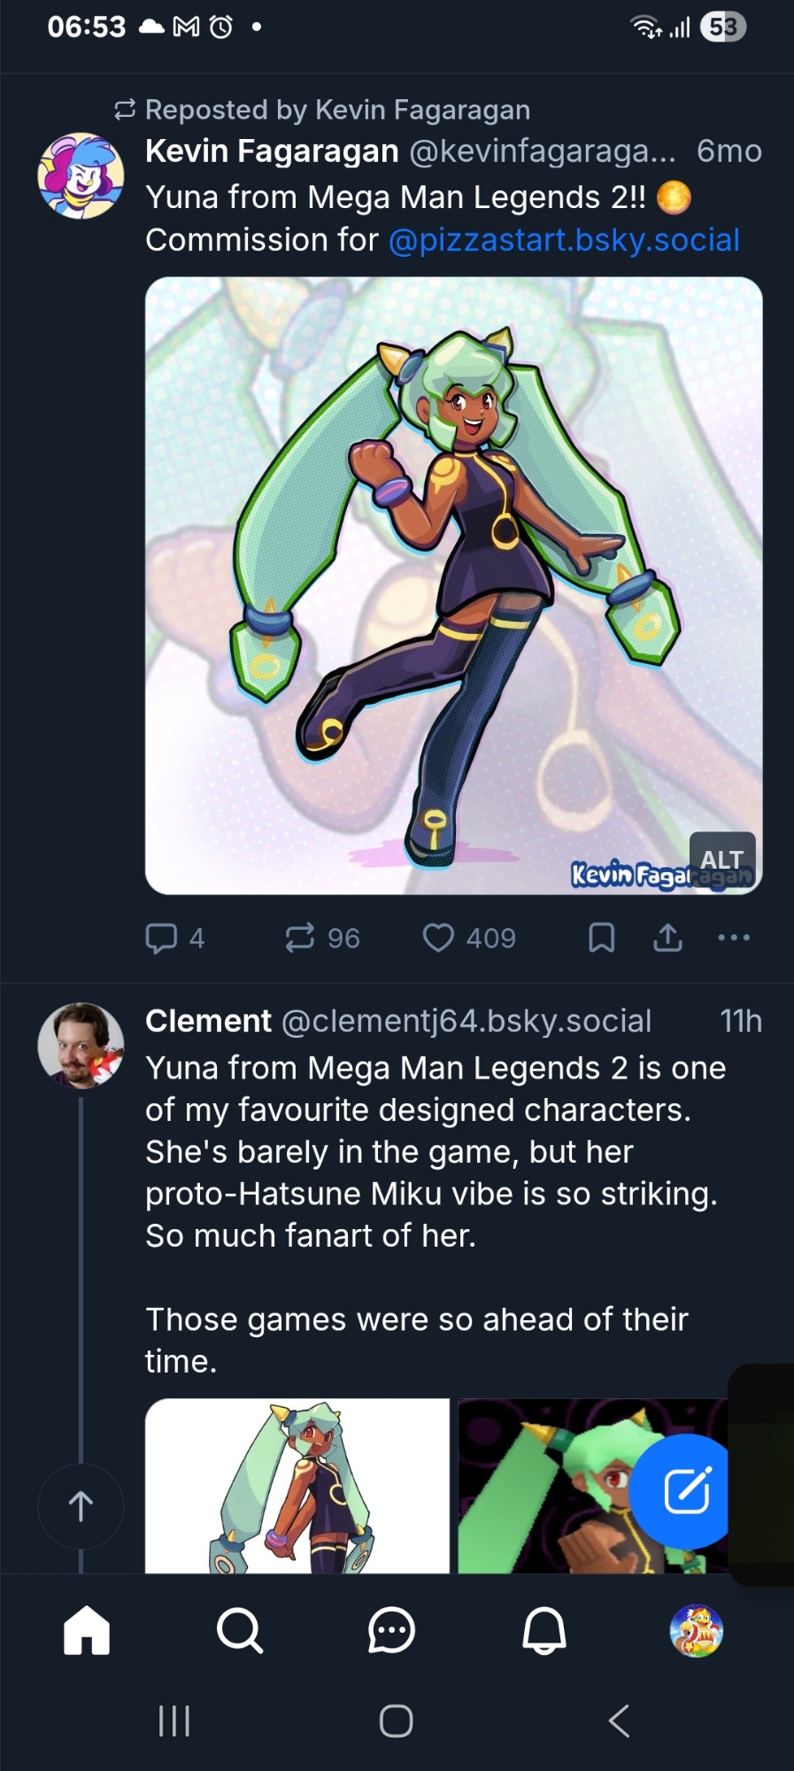Open Kevin Fagaragan's profile avatar

pyautogui.click(x=81, y=175)
